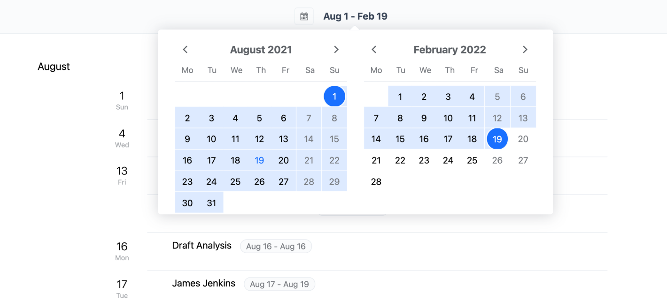The image size is (667, 300).
Task: Select February 20 outside the range
Action: [x=523, y=139]
